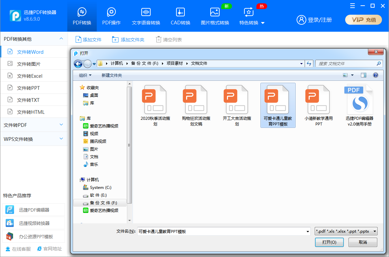The height and width of the screenshot is (257, 389).
Task: Toggle the preview pane icon
Action: (364, 75)
